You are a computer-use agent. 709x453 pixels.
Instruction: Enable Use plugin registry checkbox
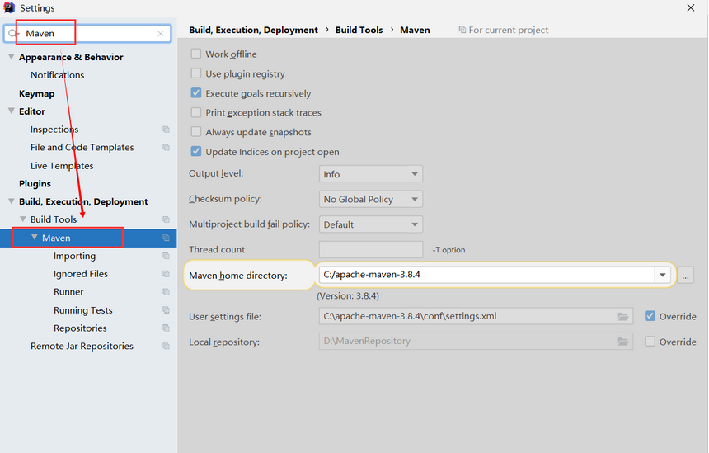pos(196,73)
